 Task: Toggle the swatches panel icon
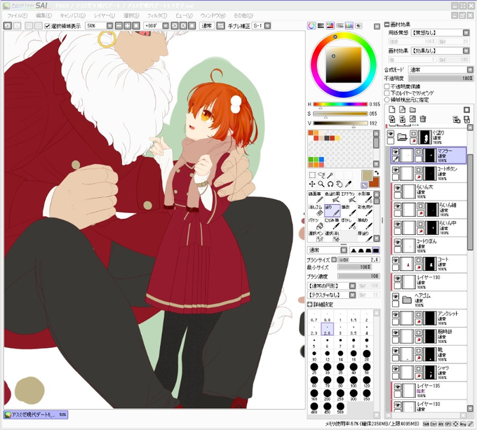[x=349, y=26]
